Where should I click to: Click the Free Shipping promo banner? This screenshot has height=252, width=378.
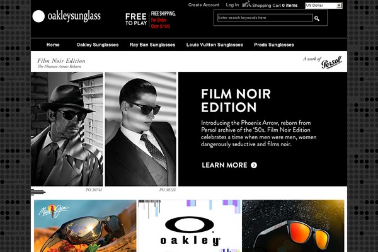point(151,20)
